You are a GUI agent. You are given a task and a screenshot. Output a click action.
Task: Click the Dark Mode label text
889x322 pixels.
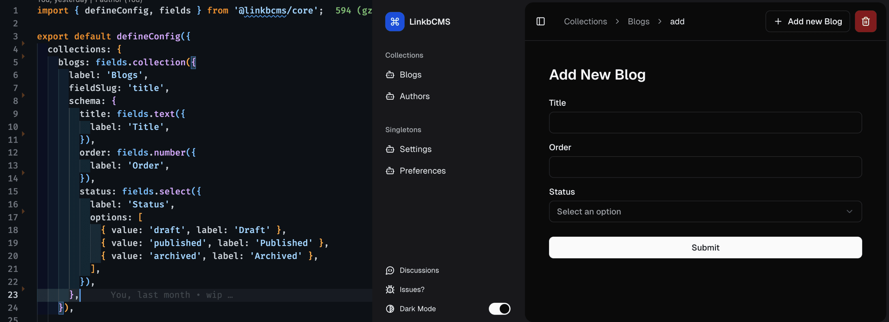point(418,309)
